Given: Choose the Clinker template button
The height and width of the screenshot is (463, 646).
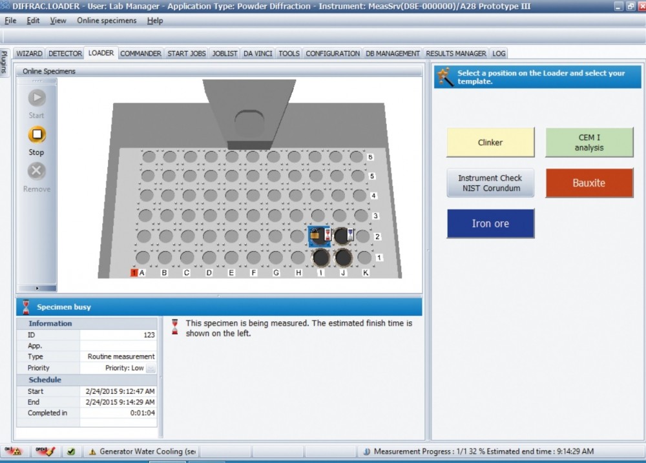Looking at the screenshot, I should coord(490,142).
